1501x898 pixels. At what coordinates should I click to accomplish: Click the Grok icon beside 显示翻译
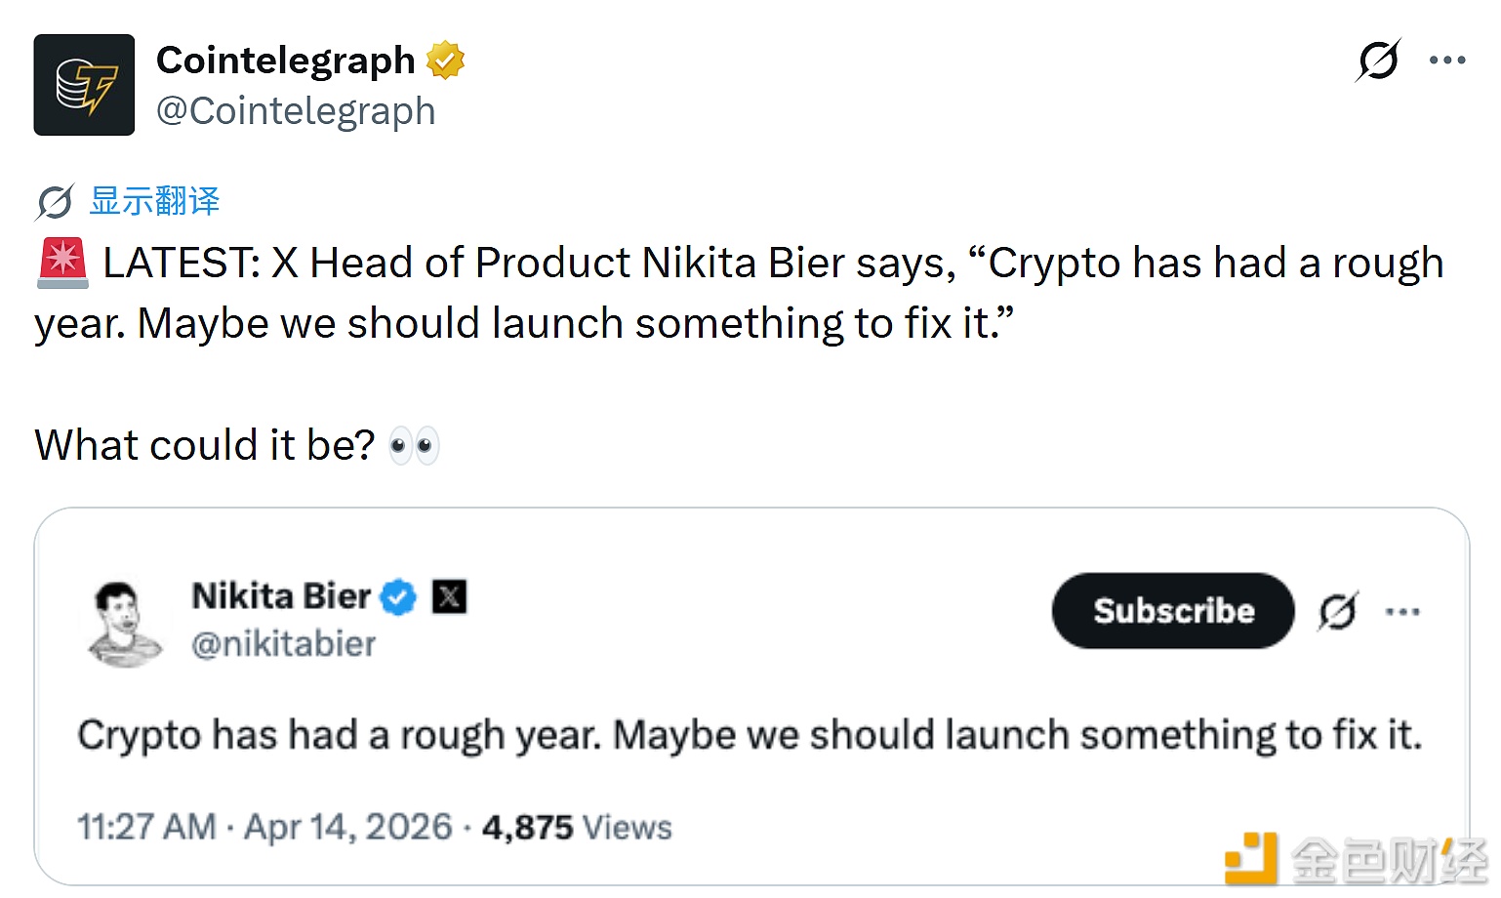[55, 202]
